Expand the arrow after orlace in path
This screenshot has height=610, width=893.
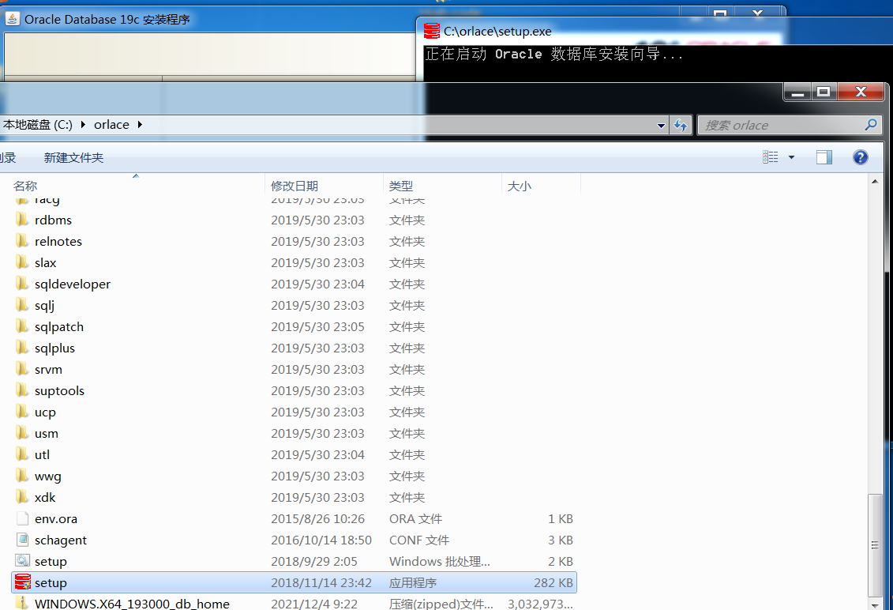pos(140,124)
